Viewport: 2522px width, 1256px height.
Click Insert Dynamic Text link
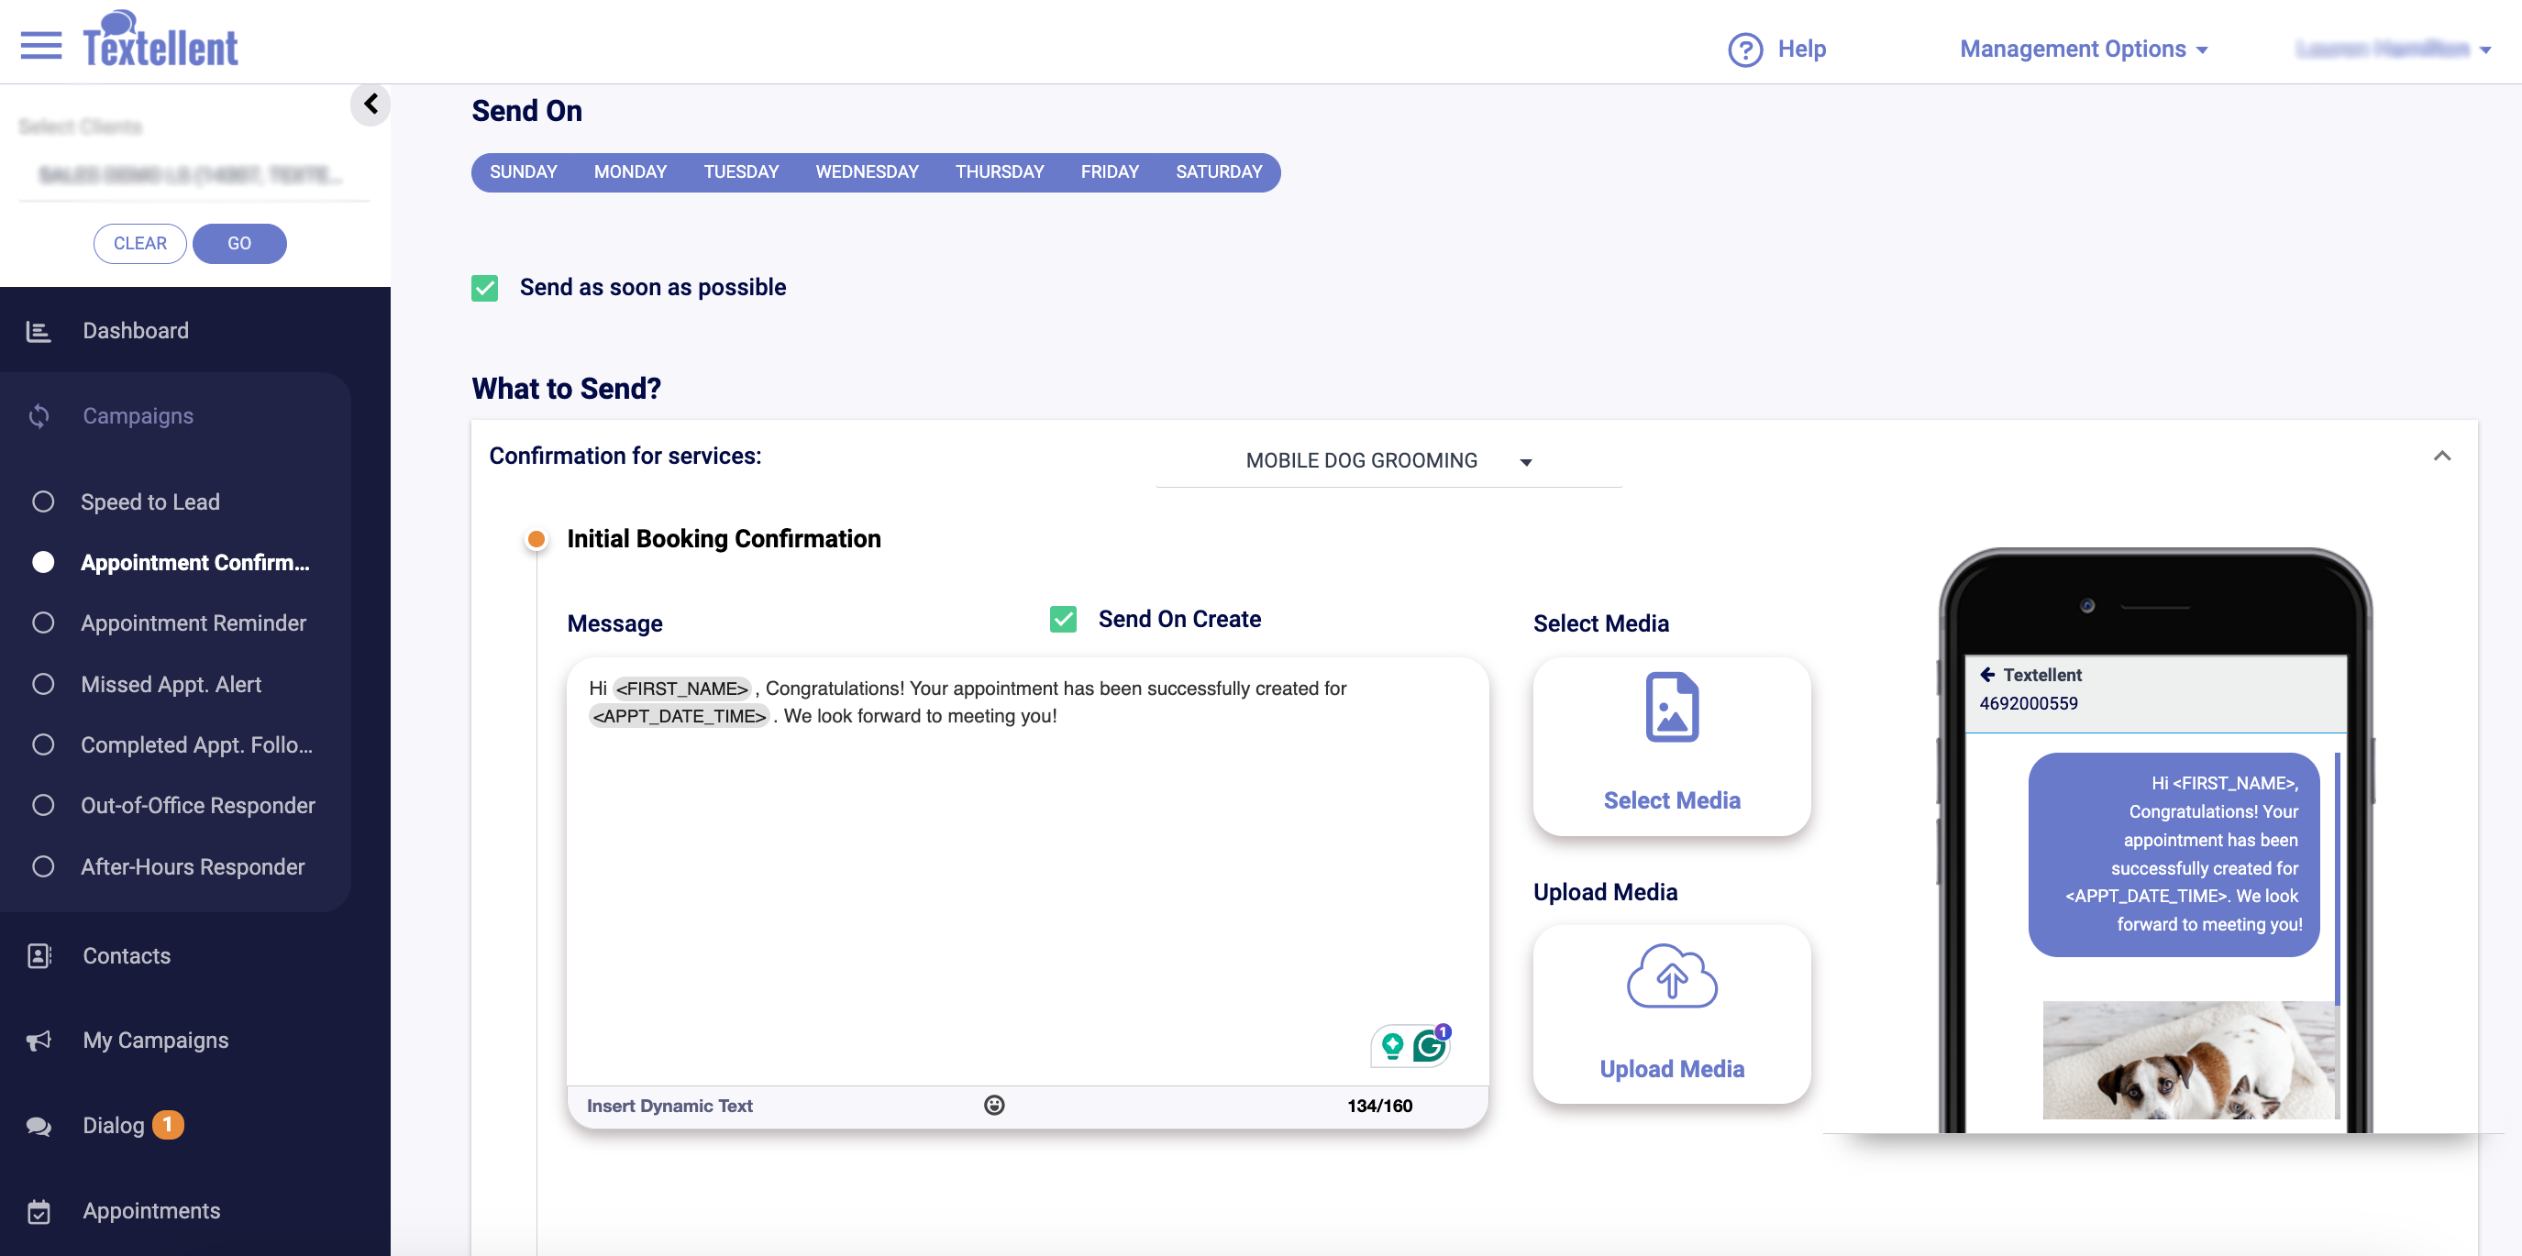(669, 1106)
